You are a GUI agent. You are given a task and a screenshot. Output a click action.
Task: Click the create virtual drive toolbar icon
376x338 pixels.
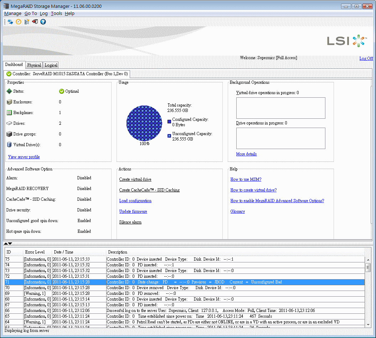27,22
